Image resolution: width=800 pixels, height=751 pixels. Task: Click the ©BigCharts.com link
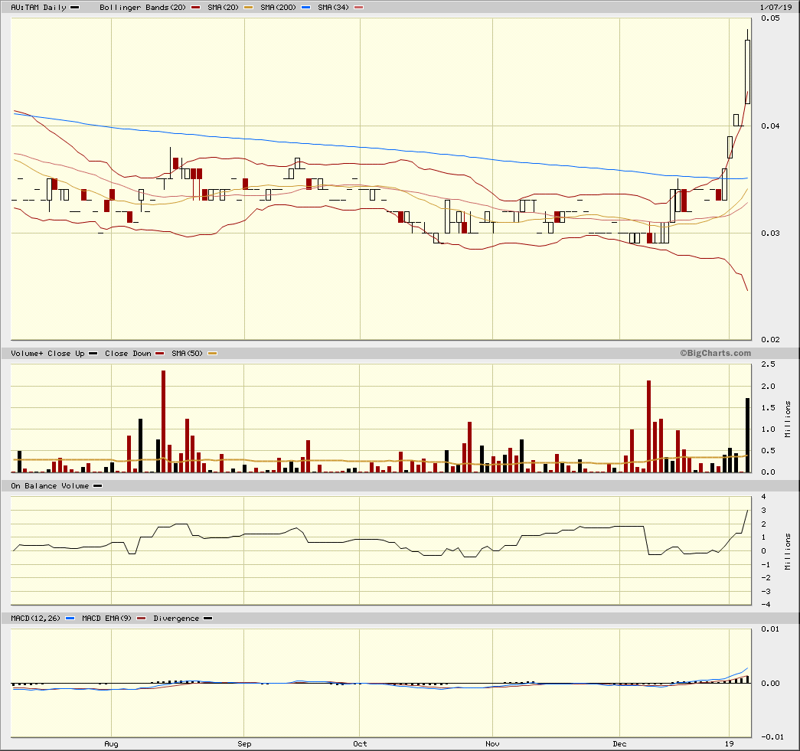click(x=715, y=353)
